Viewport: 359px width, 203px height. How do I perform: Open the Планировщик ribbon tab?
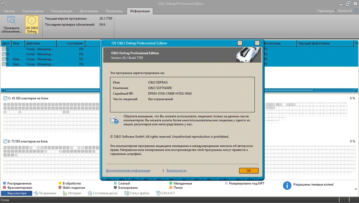pyautogui.click(x=61, y=11)
